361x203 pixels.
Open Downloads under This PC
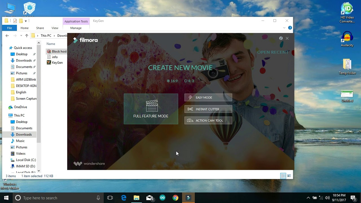(21, 134)
